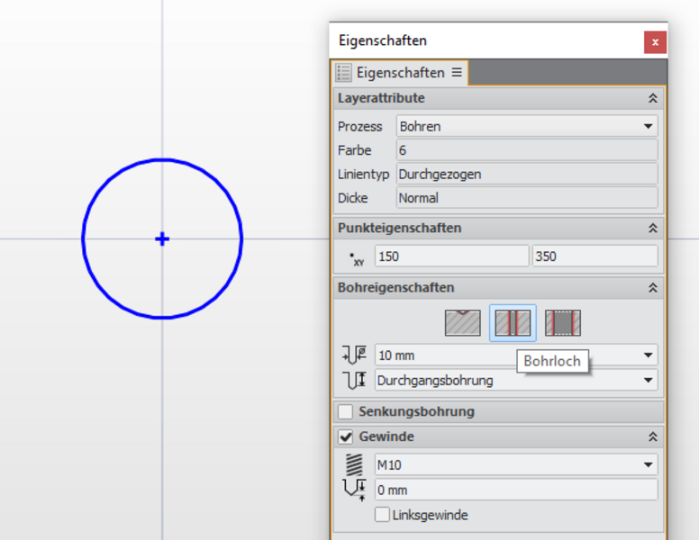Screen dimensions: 699x540
Task: Click the drill diameter icon beside 10 mm
Action: (x=354, y=355)
